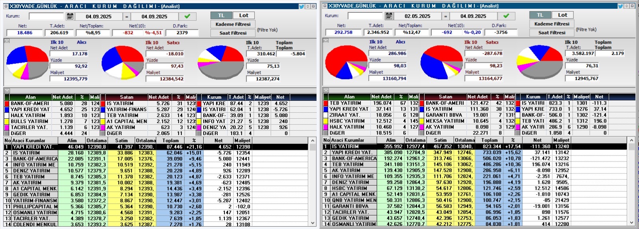This screenshot has height=229, width=639.
Task: Collapse the Alan/Satan table panel in the right window
Action: 326,90
